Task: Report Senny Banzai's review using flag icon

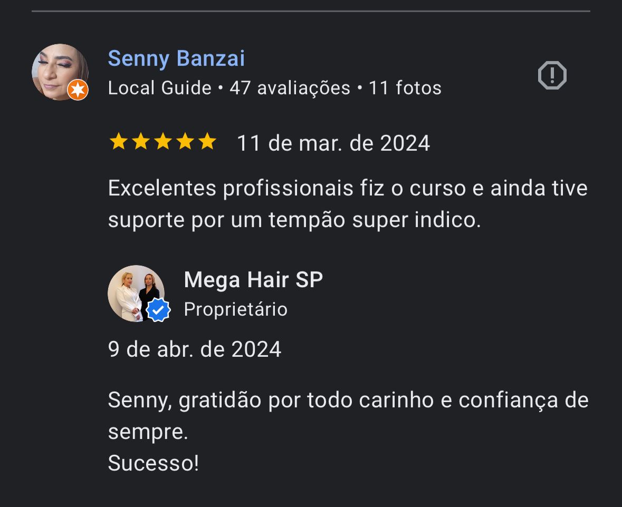Action: (x=552, y=75)
